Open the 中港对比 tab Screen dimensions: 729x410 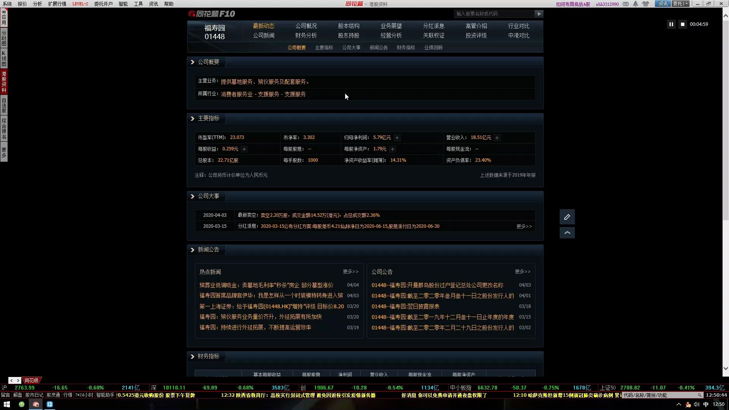pyautogui.click(x=519, y=36)
